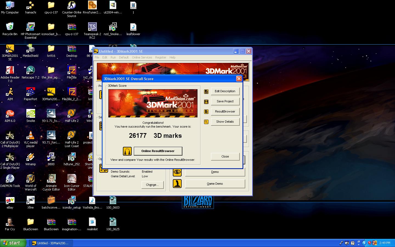Open the Edit menu in 3DMark2001
This screenshot has height=247, width=395.
click(x=105, y=57)
